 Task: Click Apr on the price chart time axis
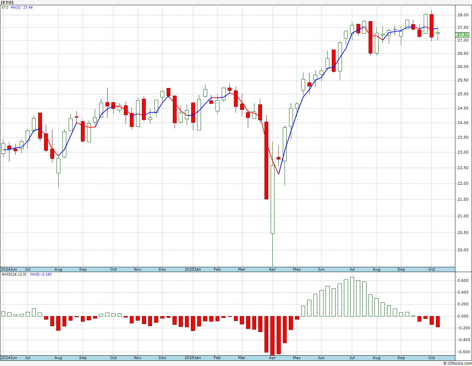(272, 269)
